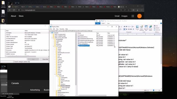Image resolution: width=177 pixels, height=99 pixels.
Task: Select the HARDWARE key in tree
Action: pos(59,41)
